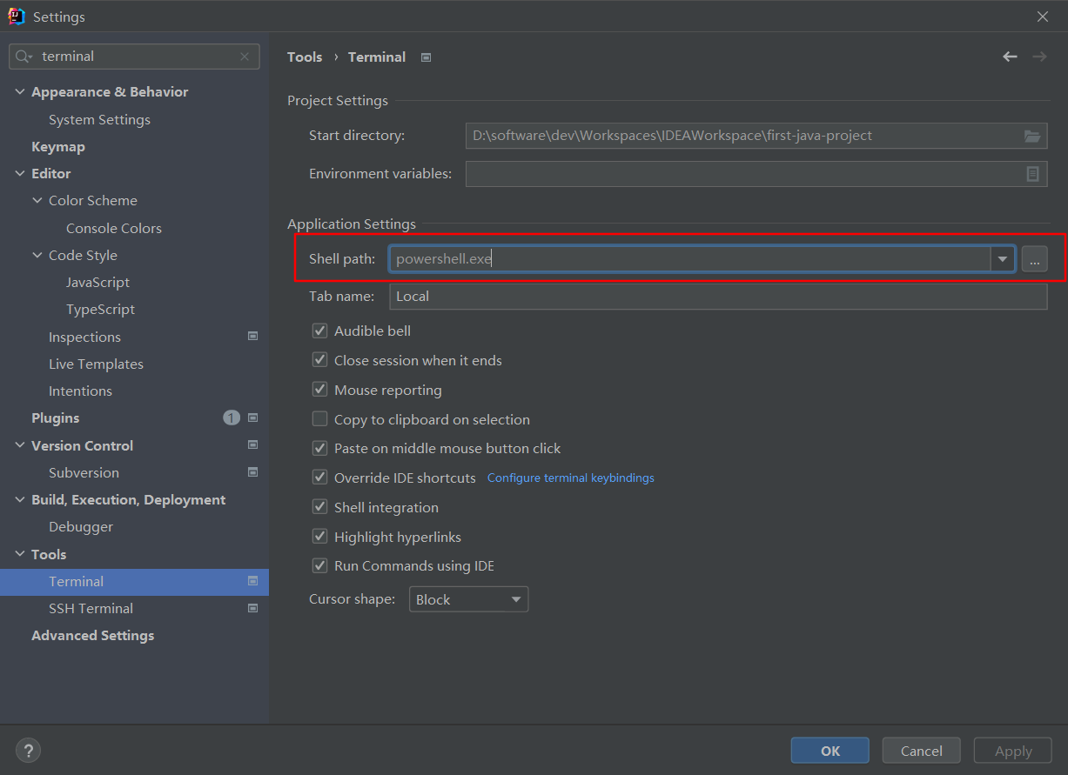
Task: Toggle Paste on middle mouse button click
Action: (319, 448)
